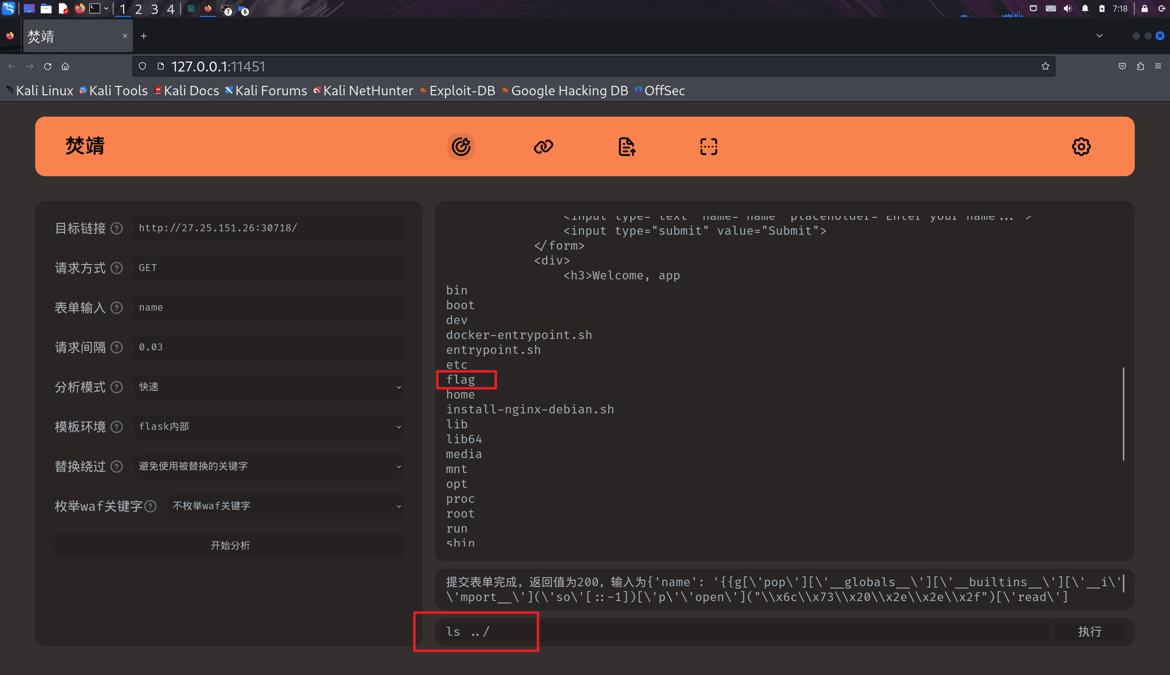Open the 枚举waf关键字 dropdown

tap(285, 506)
